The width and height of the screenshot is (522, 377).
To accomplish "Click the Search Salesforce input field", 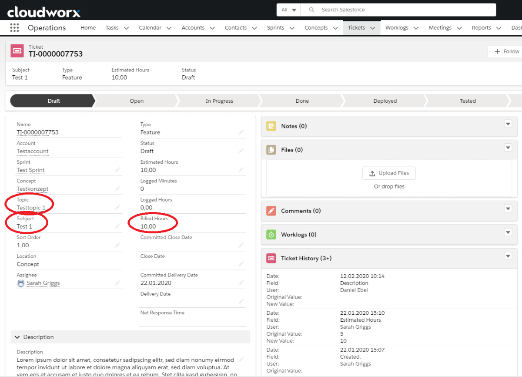I will [405, 10].
